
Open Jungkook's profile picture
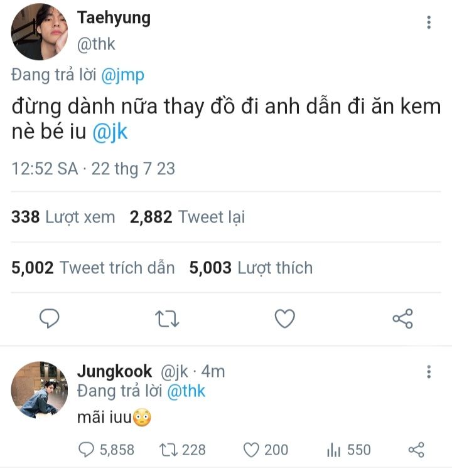(x=40, y=389)
